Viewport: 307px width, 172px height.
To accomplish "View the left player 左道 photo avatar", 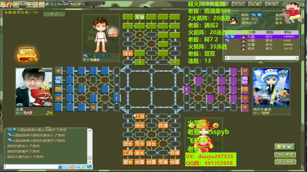I will [x=34, y=88].
